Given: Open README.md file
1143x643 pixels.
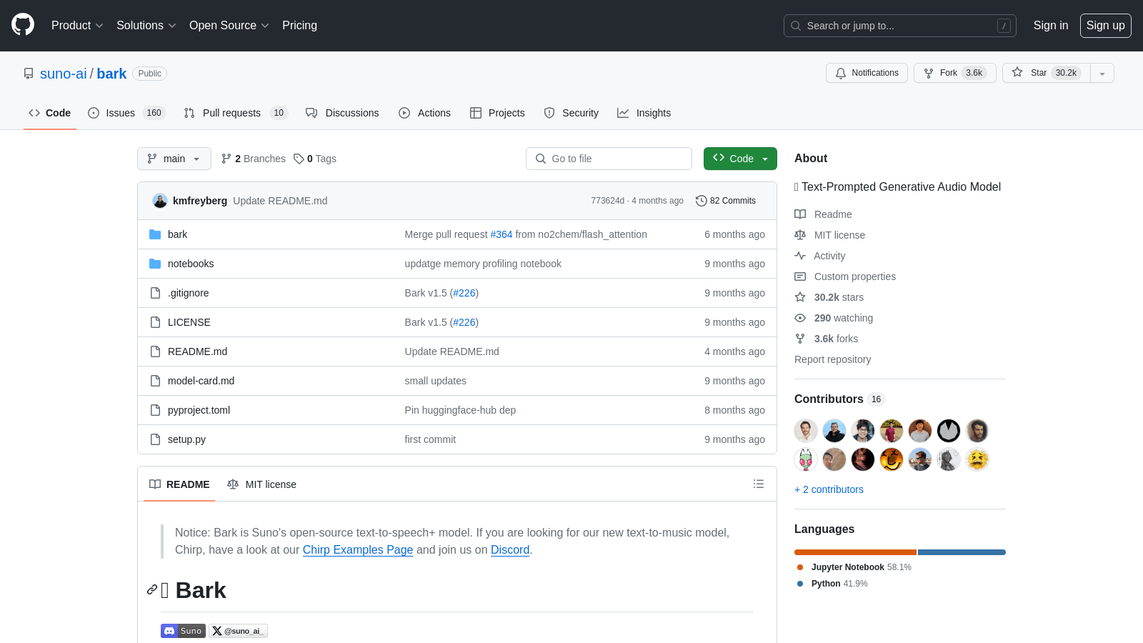Looking at the screenshot, I should [x=197, y=352].
